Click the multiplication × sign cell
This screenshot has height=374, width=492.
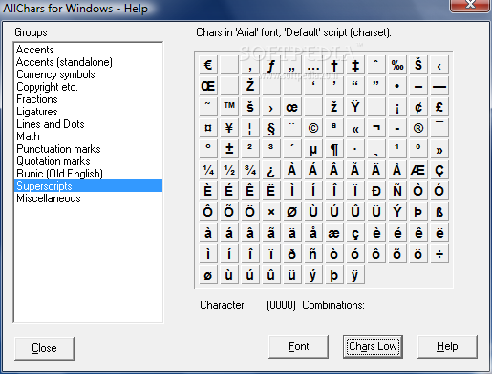(x=271, y=212)
